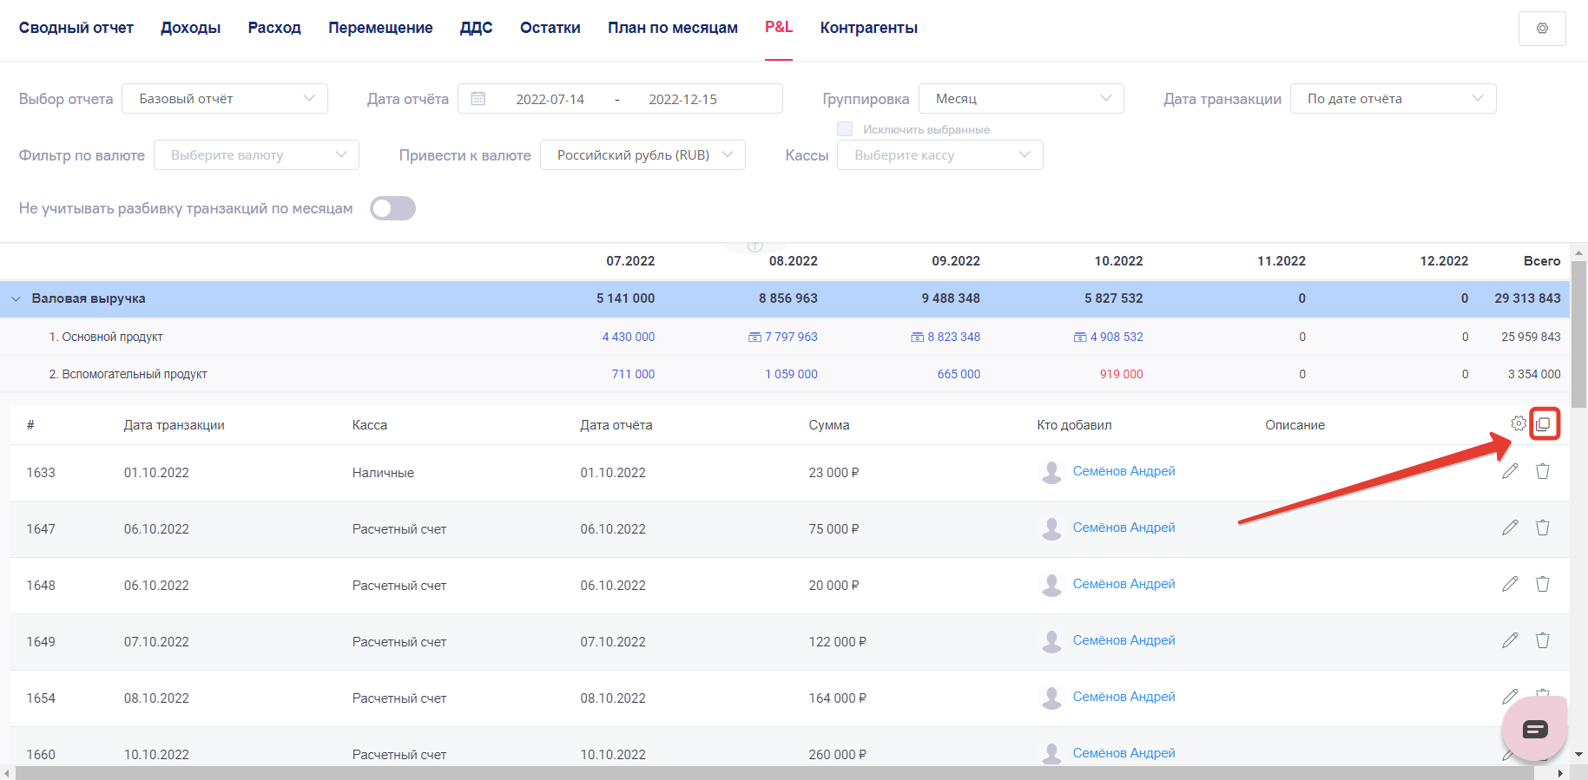Open the 'Группировка' dropdown set to Месяц
Viewport: 1588px width, 780px height.
pos(1020,99)
